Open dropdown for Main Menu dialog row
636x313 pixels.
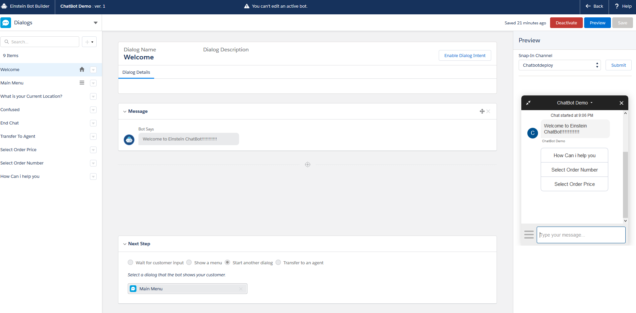93,83
